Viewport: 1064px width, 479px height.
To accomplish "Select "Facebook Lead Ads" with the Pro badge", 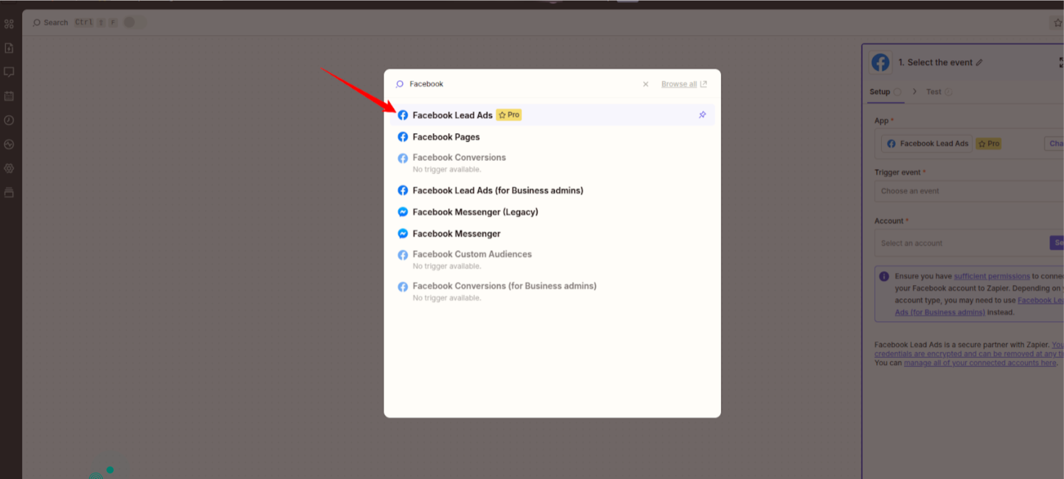I will point(552,115).
